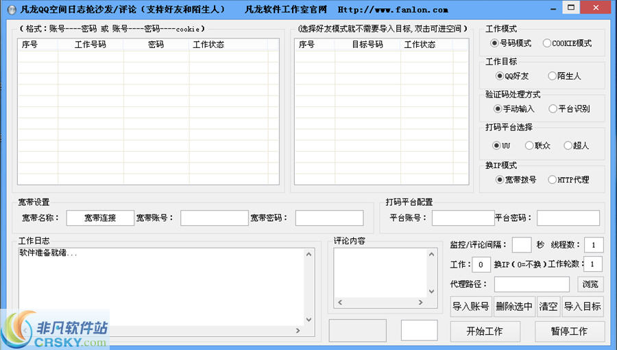Focus the 监控/评论间隔 seconds field

coord(522,245)
